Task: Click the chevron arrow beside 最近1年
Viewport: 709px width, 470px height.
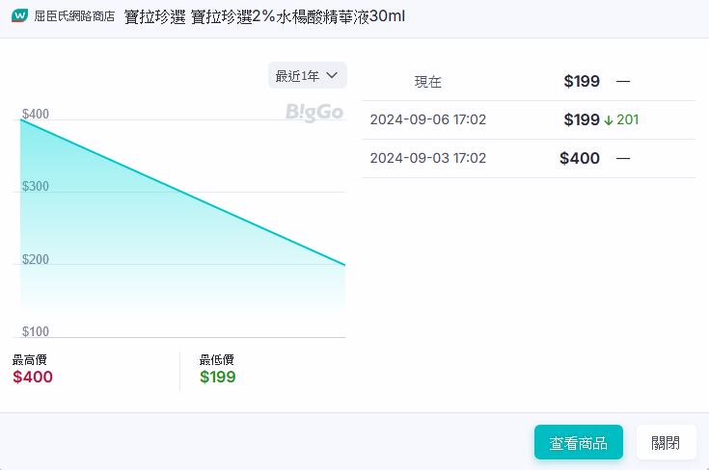Action: coord(332,75)
